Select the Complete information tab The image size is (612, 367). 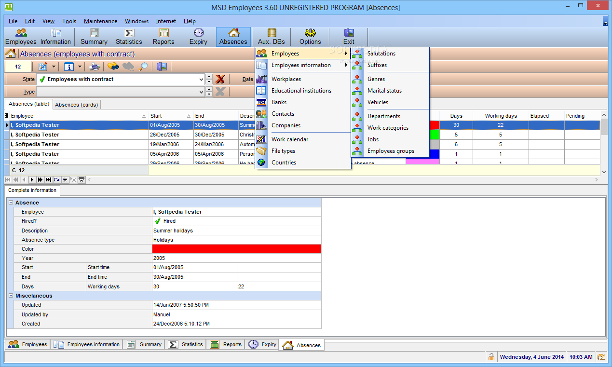pyautogui.click(x=32, y=190)
